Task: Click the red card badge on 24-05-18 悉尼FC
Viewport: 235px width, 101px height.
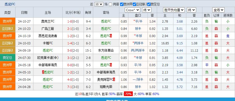Action: 111,65
